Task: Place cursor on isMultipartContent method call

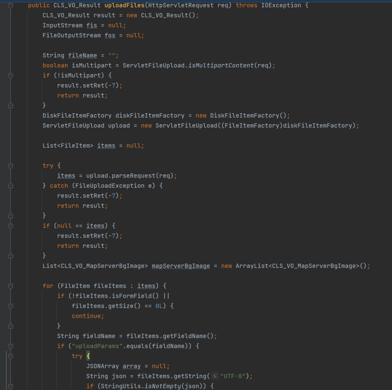Action: (x=221, y=65)
